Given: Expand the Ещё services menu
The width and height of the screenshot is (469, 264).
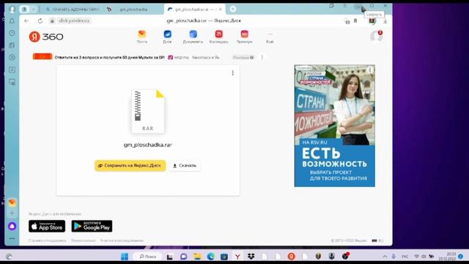Looking at the screenshot, I should point(270,37).
